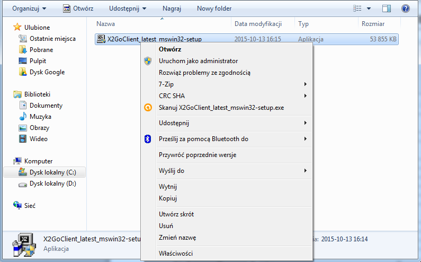
Task: Toggle the preview pane icon
Action: tap(387, 8)
